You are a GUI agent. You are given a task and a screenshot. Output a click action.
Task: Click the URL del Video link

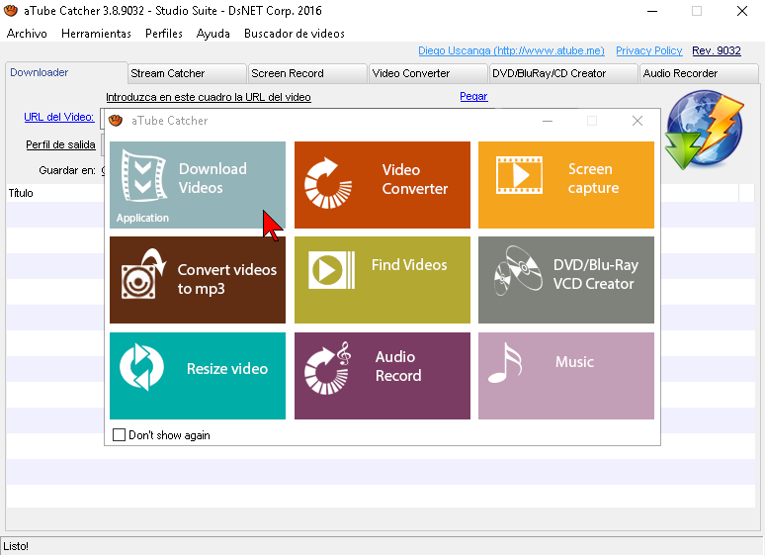59,117
